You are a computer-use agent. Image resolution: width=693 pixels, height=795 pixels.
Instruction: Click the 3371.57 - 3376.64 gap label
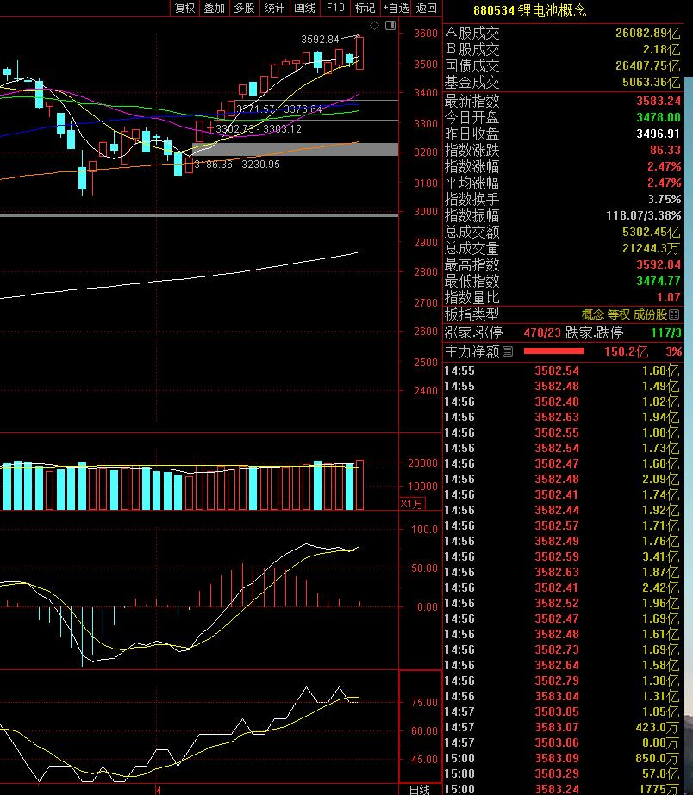279,109
